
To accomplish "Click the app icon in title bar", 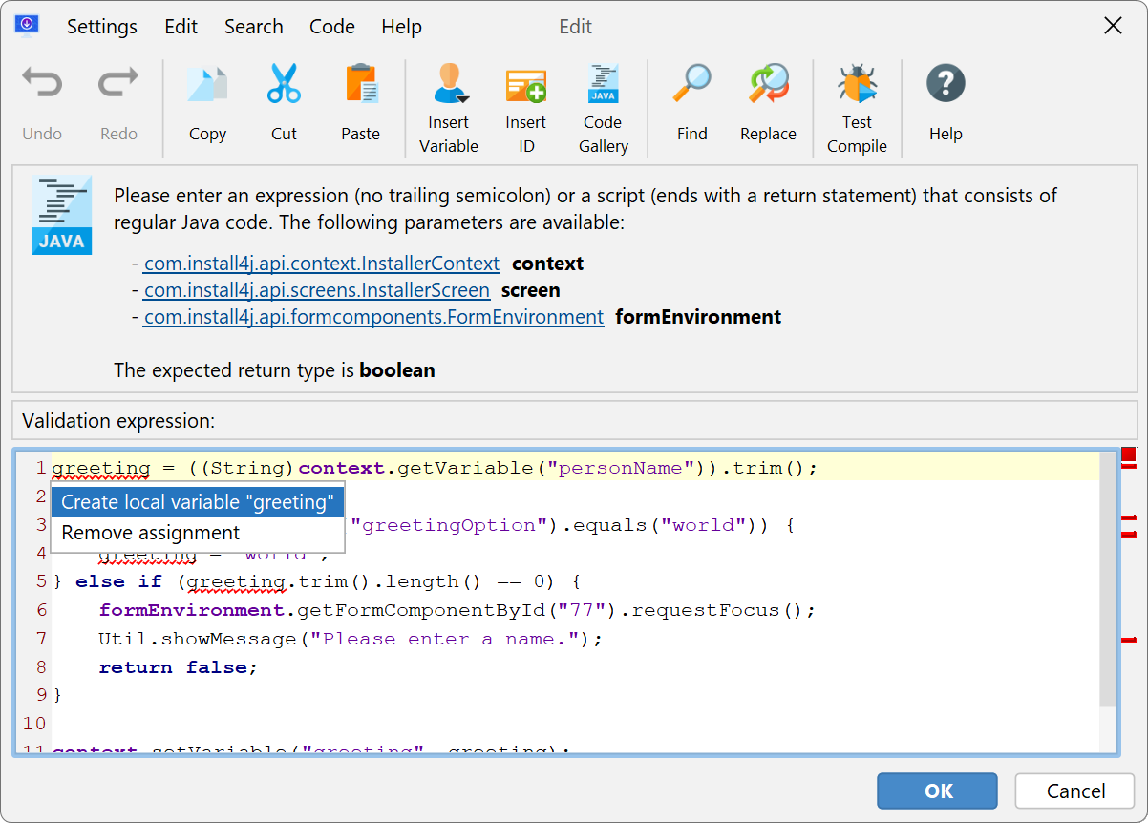I will [x=27, y=26].
